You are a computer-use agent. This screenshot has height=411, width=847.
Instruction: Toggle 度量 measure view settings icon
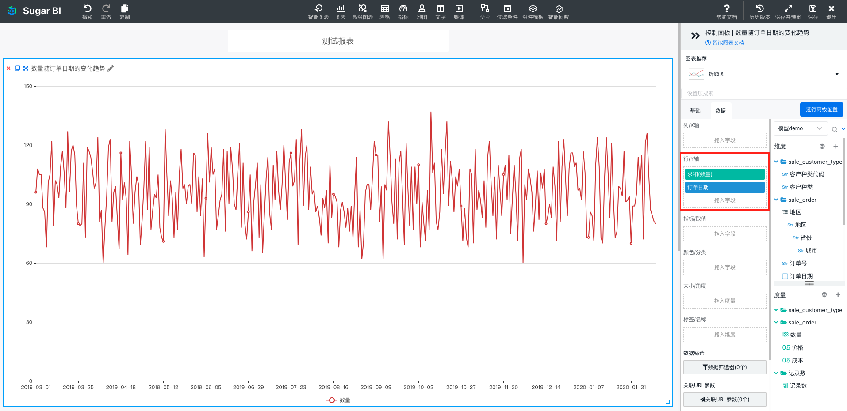pyautogui.click(x=824, y=295)
